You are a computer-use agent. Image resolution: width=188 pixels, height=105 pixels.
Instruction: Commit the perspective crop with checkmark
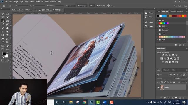(113, 6)
